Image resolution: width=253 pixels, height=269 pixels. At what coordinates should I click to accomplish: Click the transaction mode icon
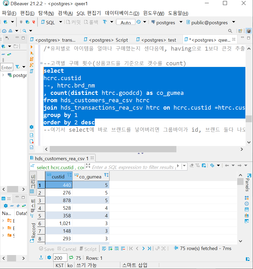point(105,22)
